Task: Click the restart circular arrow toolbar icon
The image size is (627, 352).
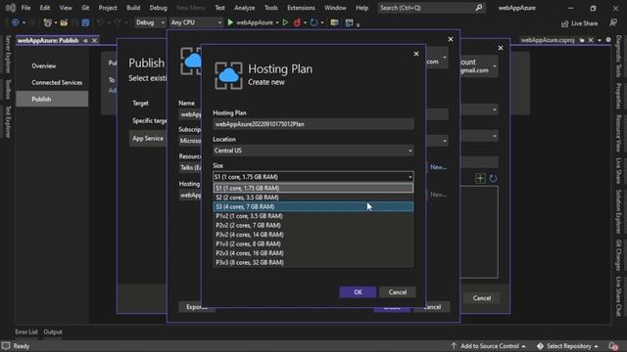Action: click(313, 22)
